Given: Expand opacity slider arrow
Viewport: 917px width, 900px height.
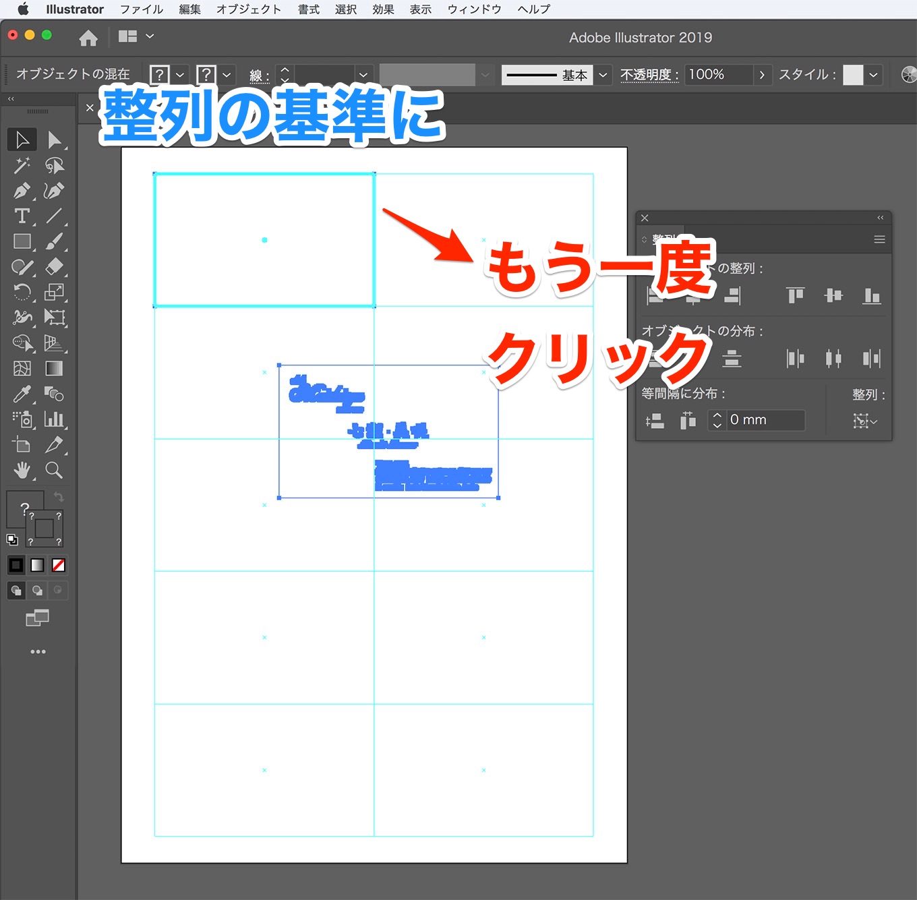Looking at the screenshot, I should point(762,75).
